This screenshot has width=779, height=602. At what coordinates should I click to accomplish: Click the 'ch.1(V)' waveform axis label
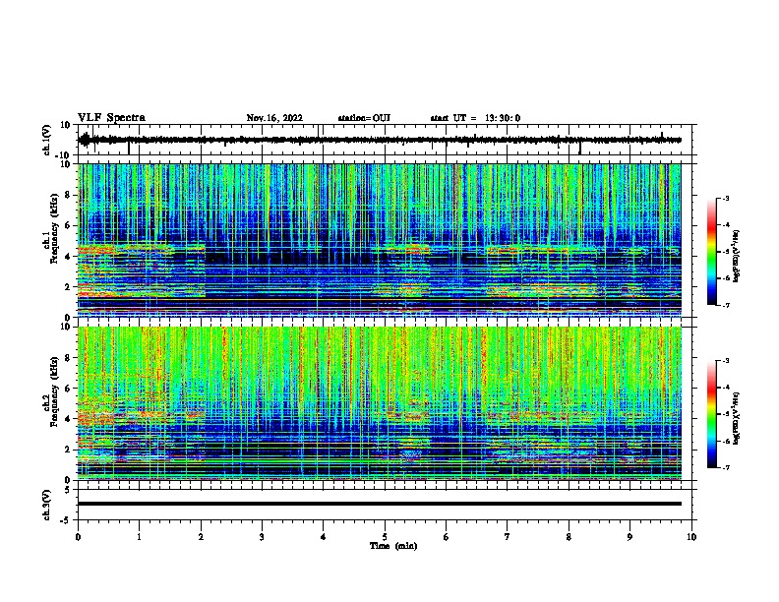click(47, 140)
